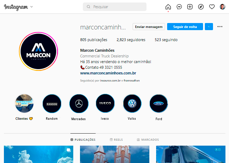Screen dimensions: 229x163
Task: Open the Random story highlight
Action: pos(52,103)
